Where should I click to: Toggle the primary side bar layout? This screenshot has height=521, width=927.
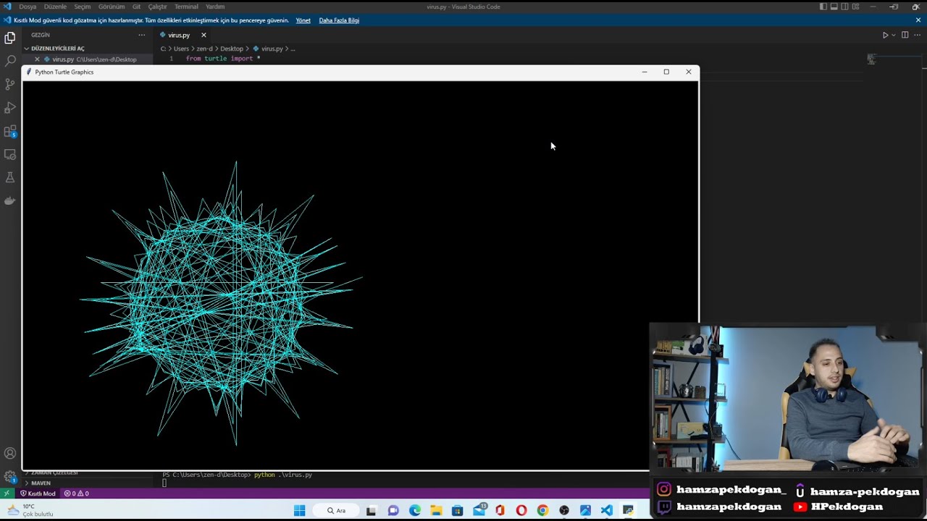click(x=823, y=7)
